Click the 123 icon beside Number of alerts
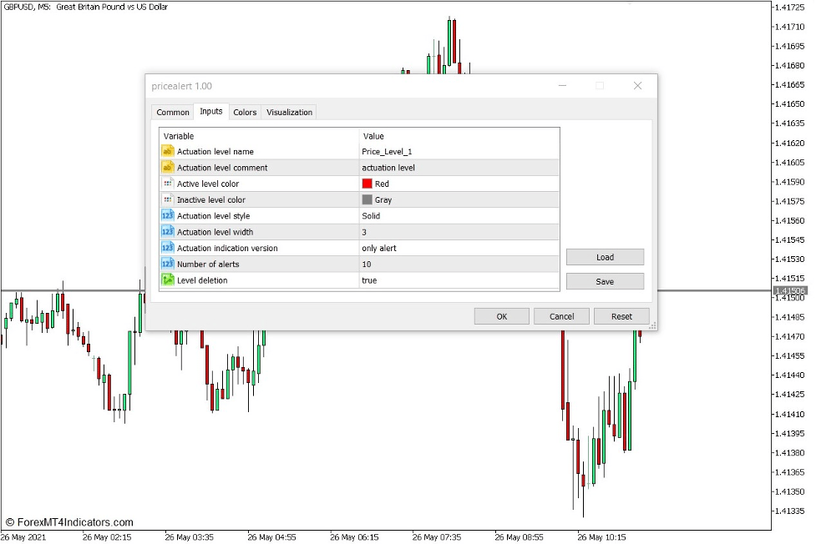The height and width of the screenshot is (544, 816). click(x=167, y=264)
